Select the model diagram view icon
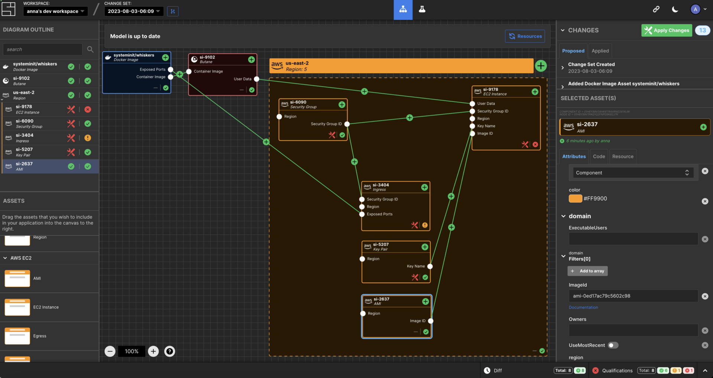Image resolution: width=713 pixels, height=378 pixels. pyautogui.click(x=403, y=9)
